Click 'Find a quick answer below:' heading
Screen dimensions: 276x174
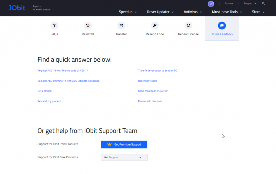click(x=74, y=60)
